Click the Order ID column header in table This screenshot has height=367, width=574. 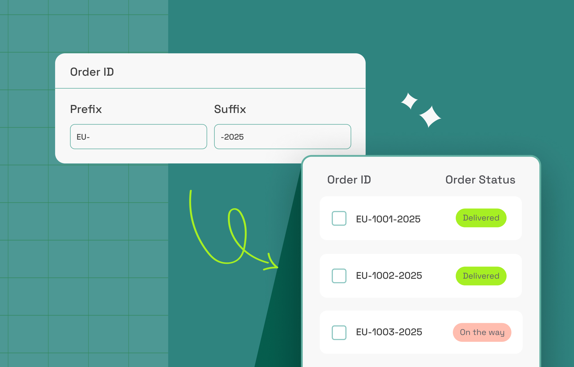349,180
